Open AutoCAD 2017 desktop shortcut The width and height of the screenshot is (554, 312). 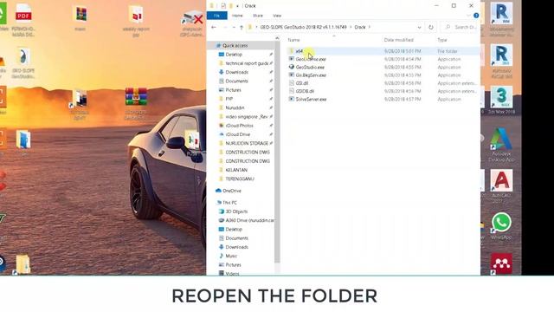(x=501, y=186)
